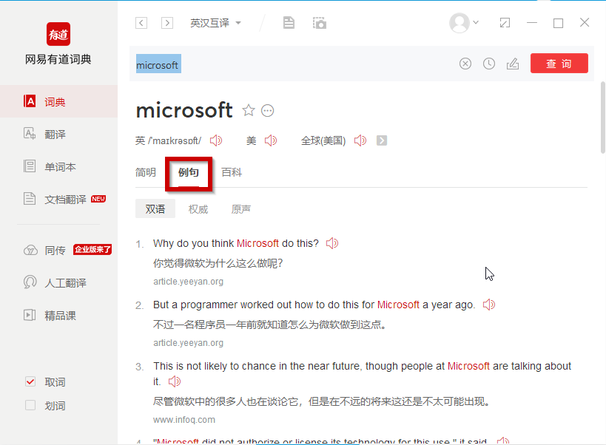Go back with the left arrow button
This screenshot has width=606, height=445.
pos(141,23)
